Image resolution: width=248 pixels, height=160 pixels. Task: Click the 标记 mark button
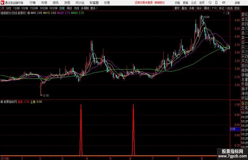[x=221, y=8]
